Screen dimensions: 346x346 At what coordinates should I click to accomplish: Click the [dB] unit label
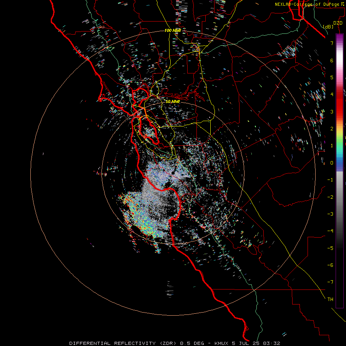(x=328, y=27)
